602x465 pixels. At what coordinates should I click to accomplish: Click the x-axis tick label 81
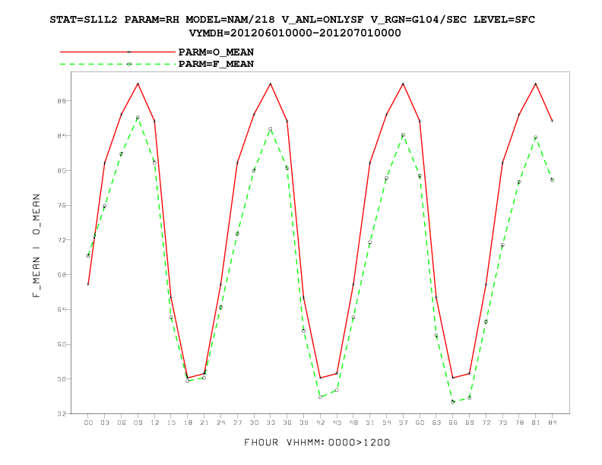click(536, 422)
